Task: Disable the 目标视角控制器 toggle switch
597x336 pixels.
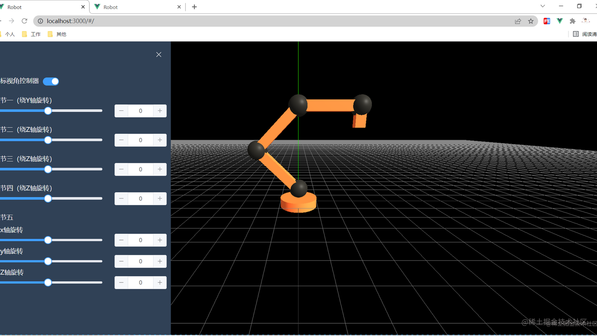Action: click(x=51, y=81)
